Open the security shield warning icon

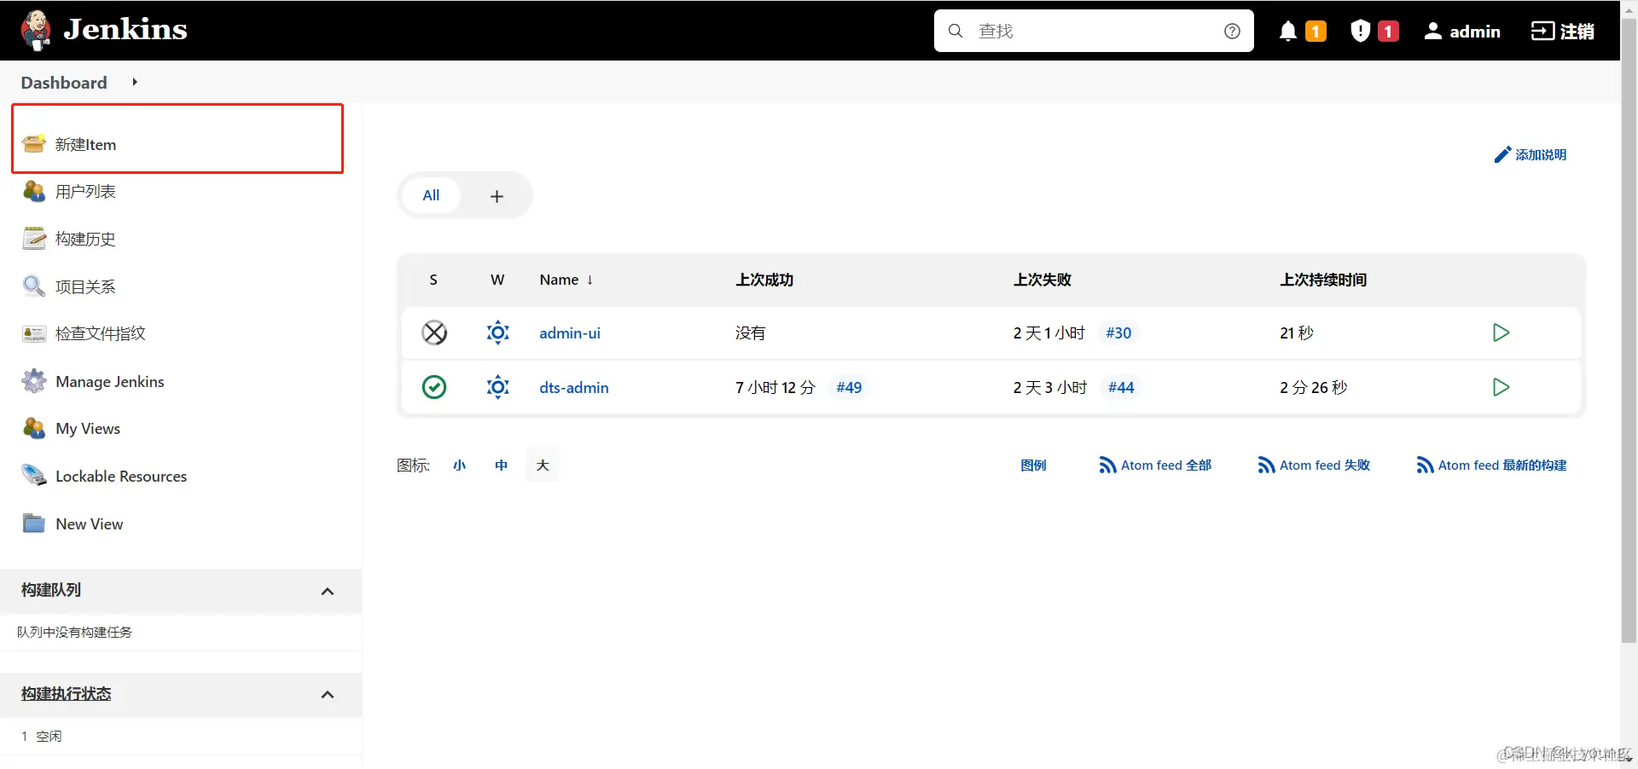pyautogui.click(x=1361, y=32)
